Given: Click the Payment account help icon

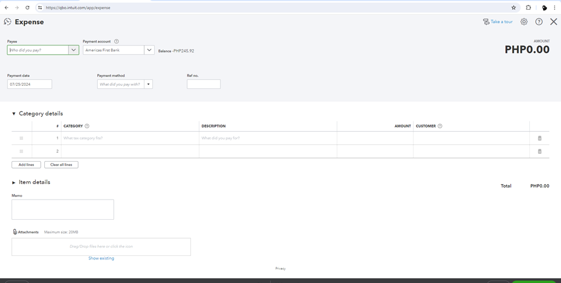Looking at the screenshot, I should click(116, 41).
